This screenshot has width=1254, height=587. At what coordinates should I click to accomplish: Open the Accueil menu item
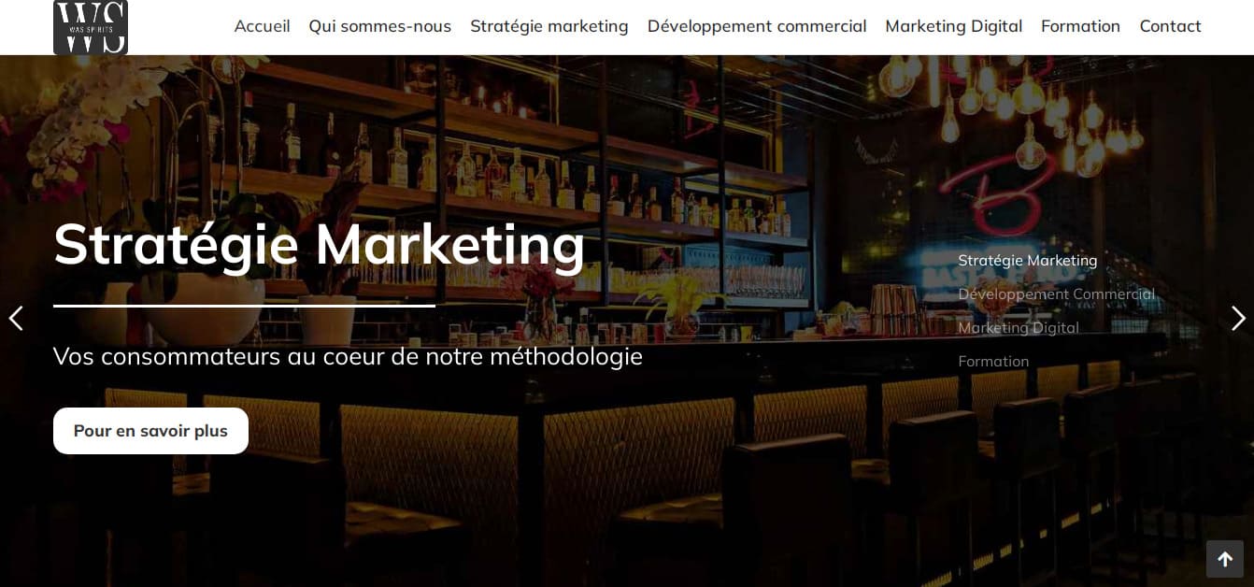[262, 26]
